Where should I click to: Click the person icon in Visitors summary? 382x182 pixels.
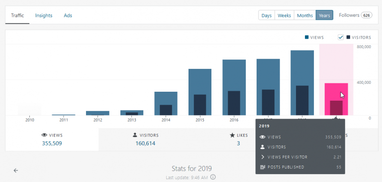135,135
